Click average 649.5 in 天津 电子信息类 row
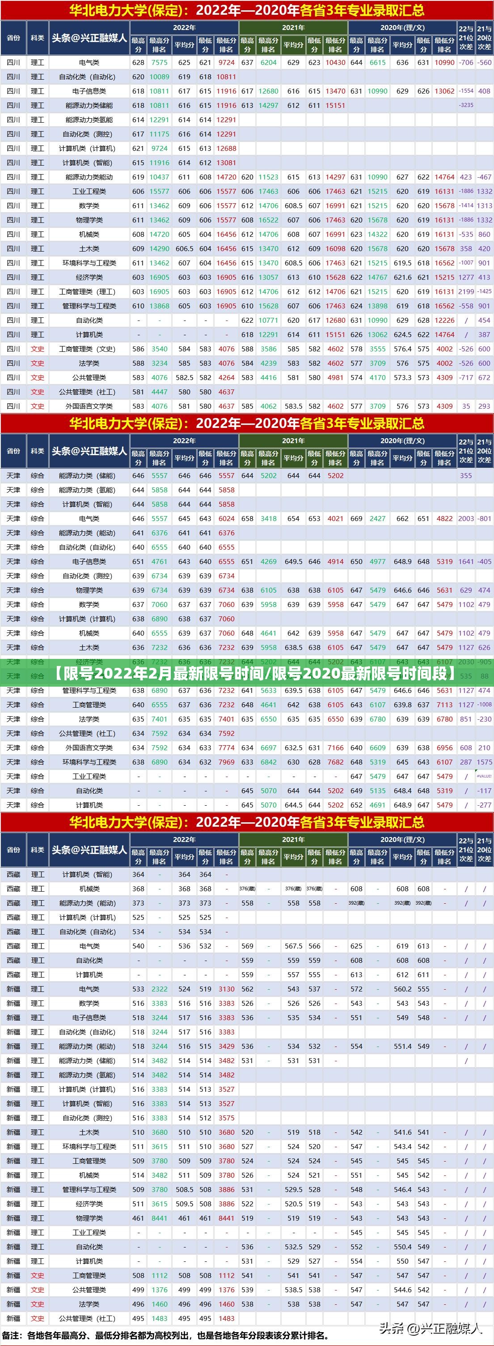494x1346 pixels. (x=293, y=562)
